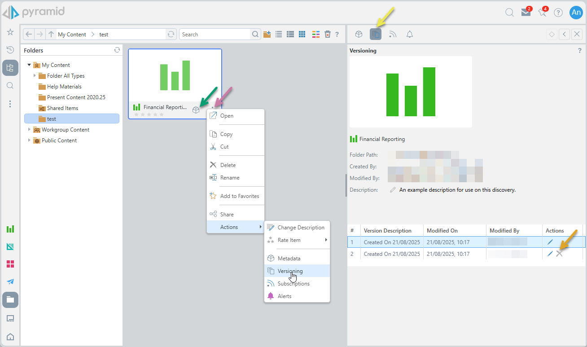Expand the Folder All Types tree node
587x347 pixels.
pyautogui.click(x=35, y=76)
